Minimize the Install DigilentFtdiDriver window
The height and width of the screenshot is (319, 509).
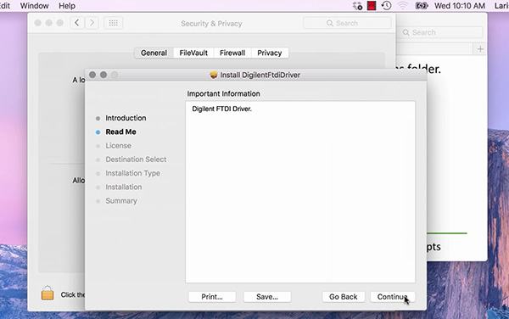[103, 75]
